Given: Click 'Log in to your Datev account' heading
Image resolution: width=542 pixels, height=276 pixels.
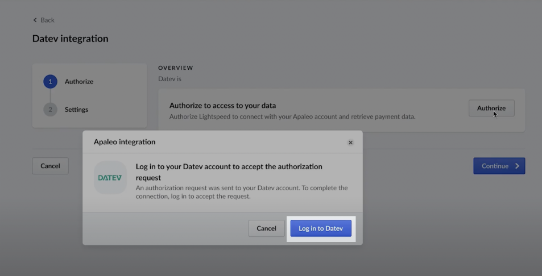Looking at the screenshot, I should coord(229,172).
